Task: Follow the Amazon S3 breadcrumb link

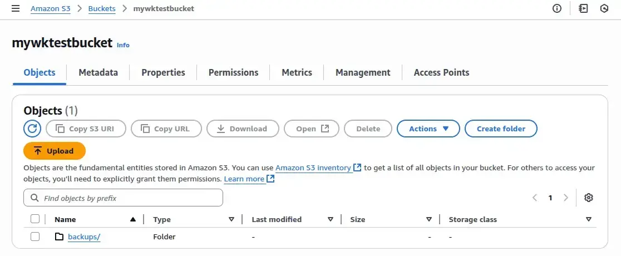Action: [x=50, y=8]
